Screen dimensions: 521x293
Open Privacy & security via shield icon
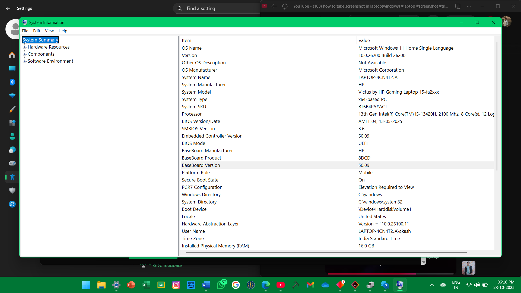[x=12, y=190]
